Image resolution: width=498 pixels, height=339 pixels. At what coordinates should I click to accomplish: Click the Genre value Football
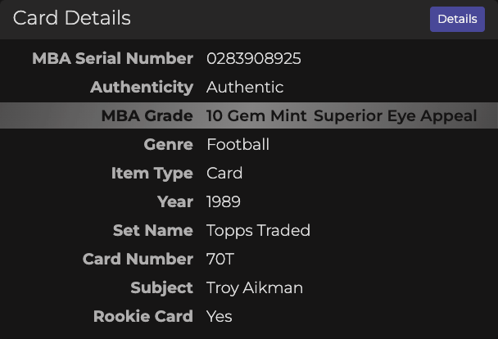click(238, 145)
